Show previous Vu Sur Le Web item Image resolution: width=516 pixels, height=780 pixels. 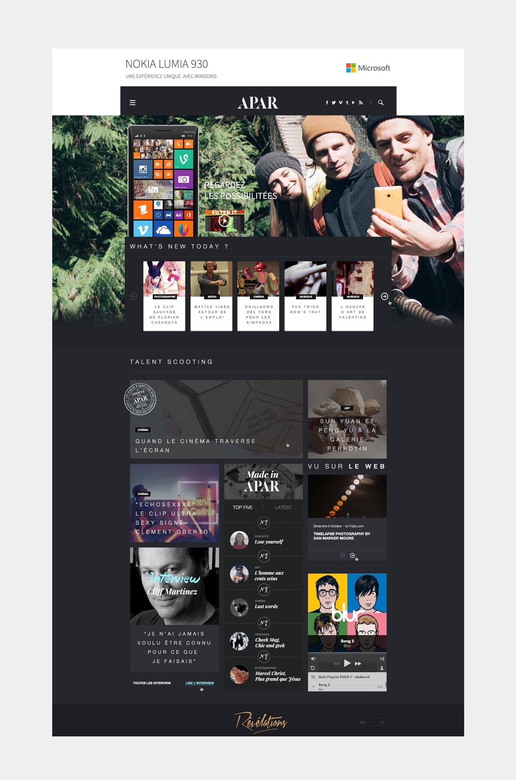tap(343, 555)
